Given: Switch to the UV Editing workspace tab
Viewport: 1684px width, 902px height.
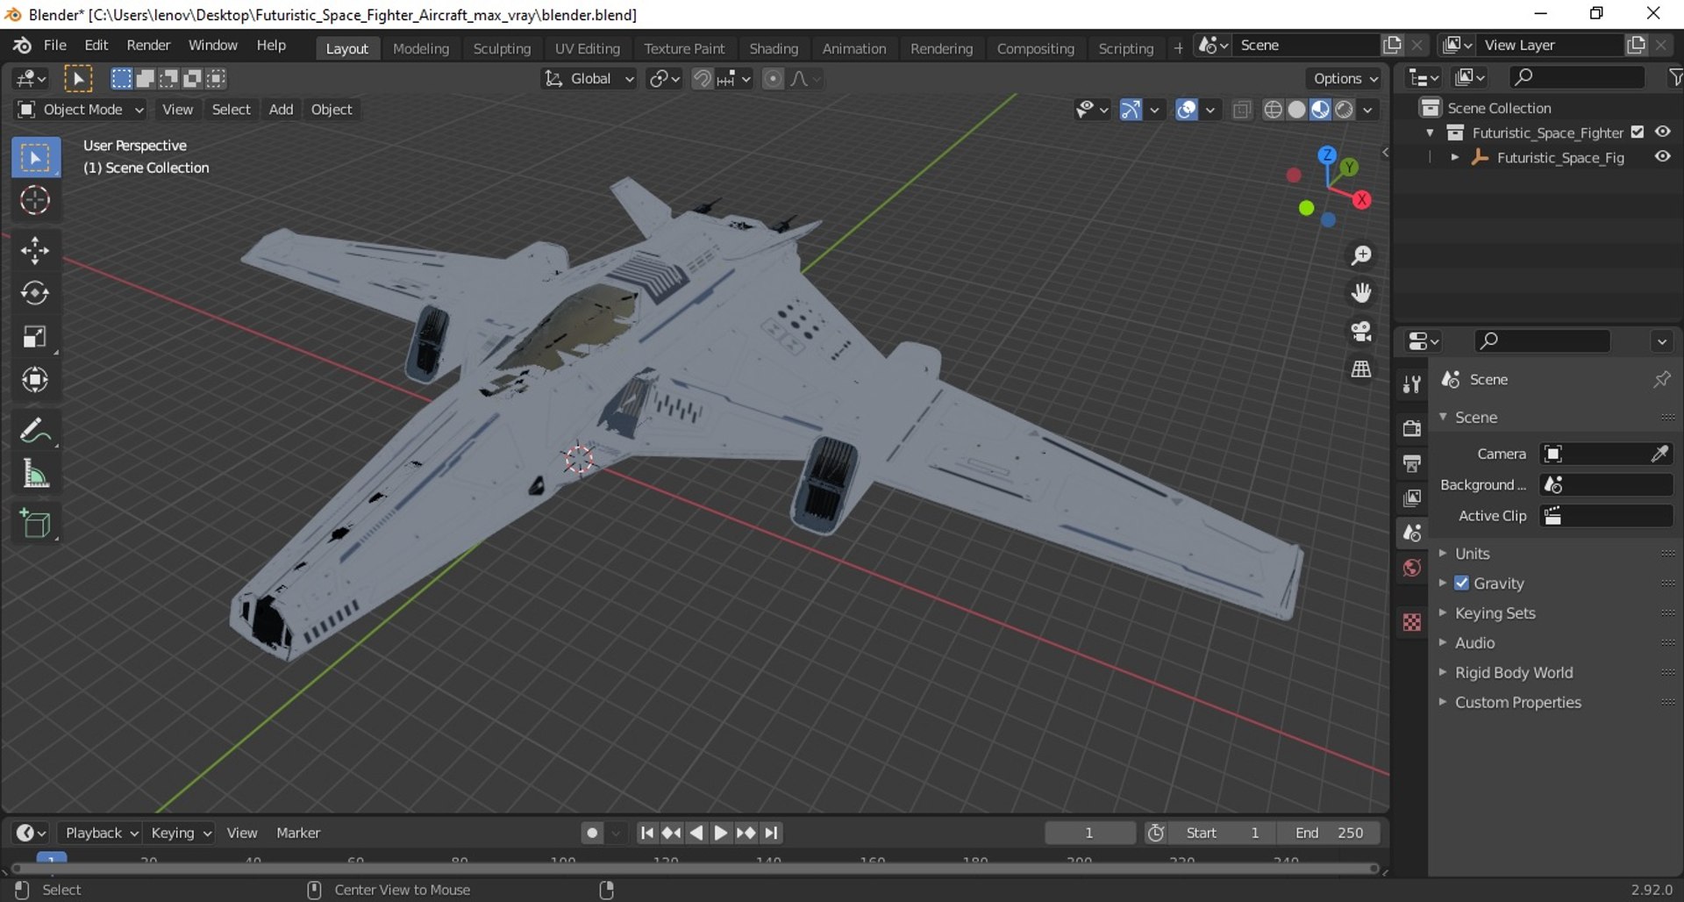Looking at the screenshot, I should pyautogui.click(x=587, y=48).
